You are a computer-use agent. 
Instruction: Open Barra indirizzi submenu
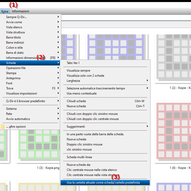pos(30,43)
